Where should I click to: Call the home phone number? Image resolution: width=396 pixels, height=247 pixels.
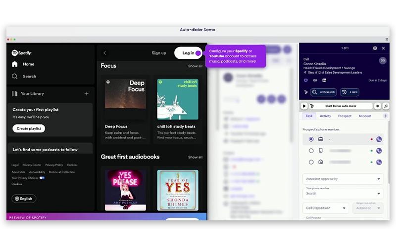pos(379,162)
